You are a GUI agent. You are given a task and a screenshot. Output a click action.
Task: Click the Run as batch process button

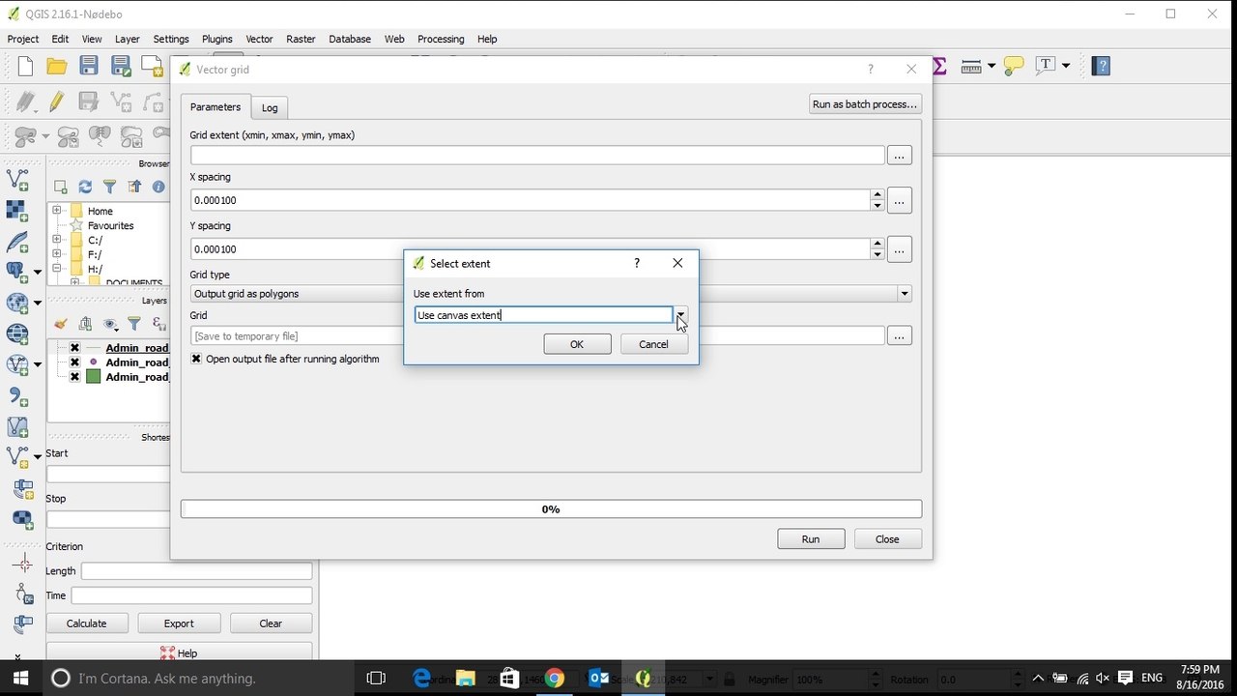point(865,104)
